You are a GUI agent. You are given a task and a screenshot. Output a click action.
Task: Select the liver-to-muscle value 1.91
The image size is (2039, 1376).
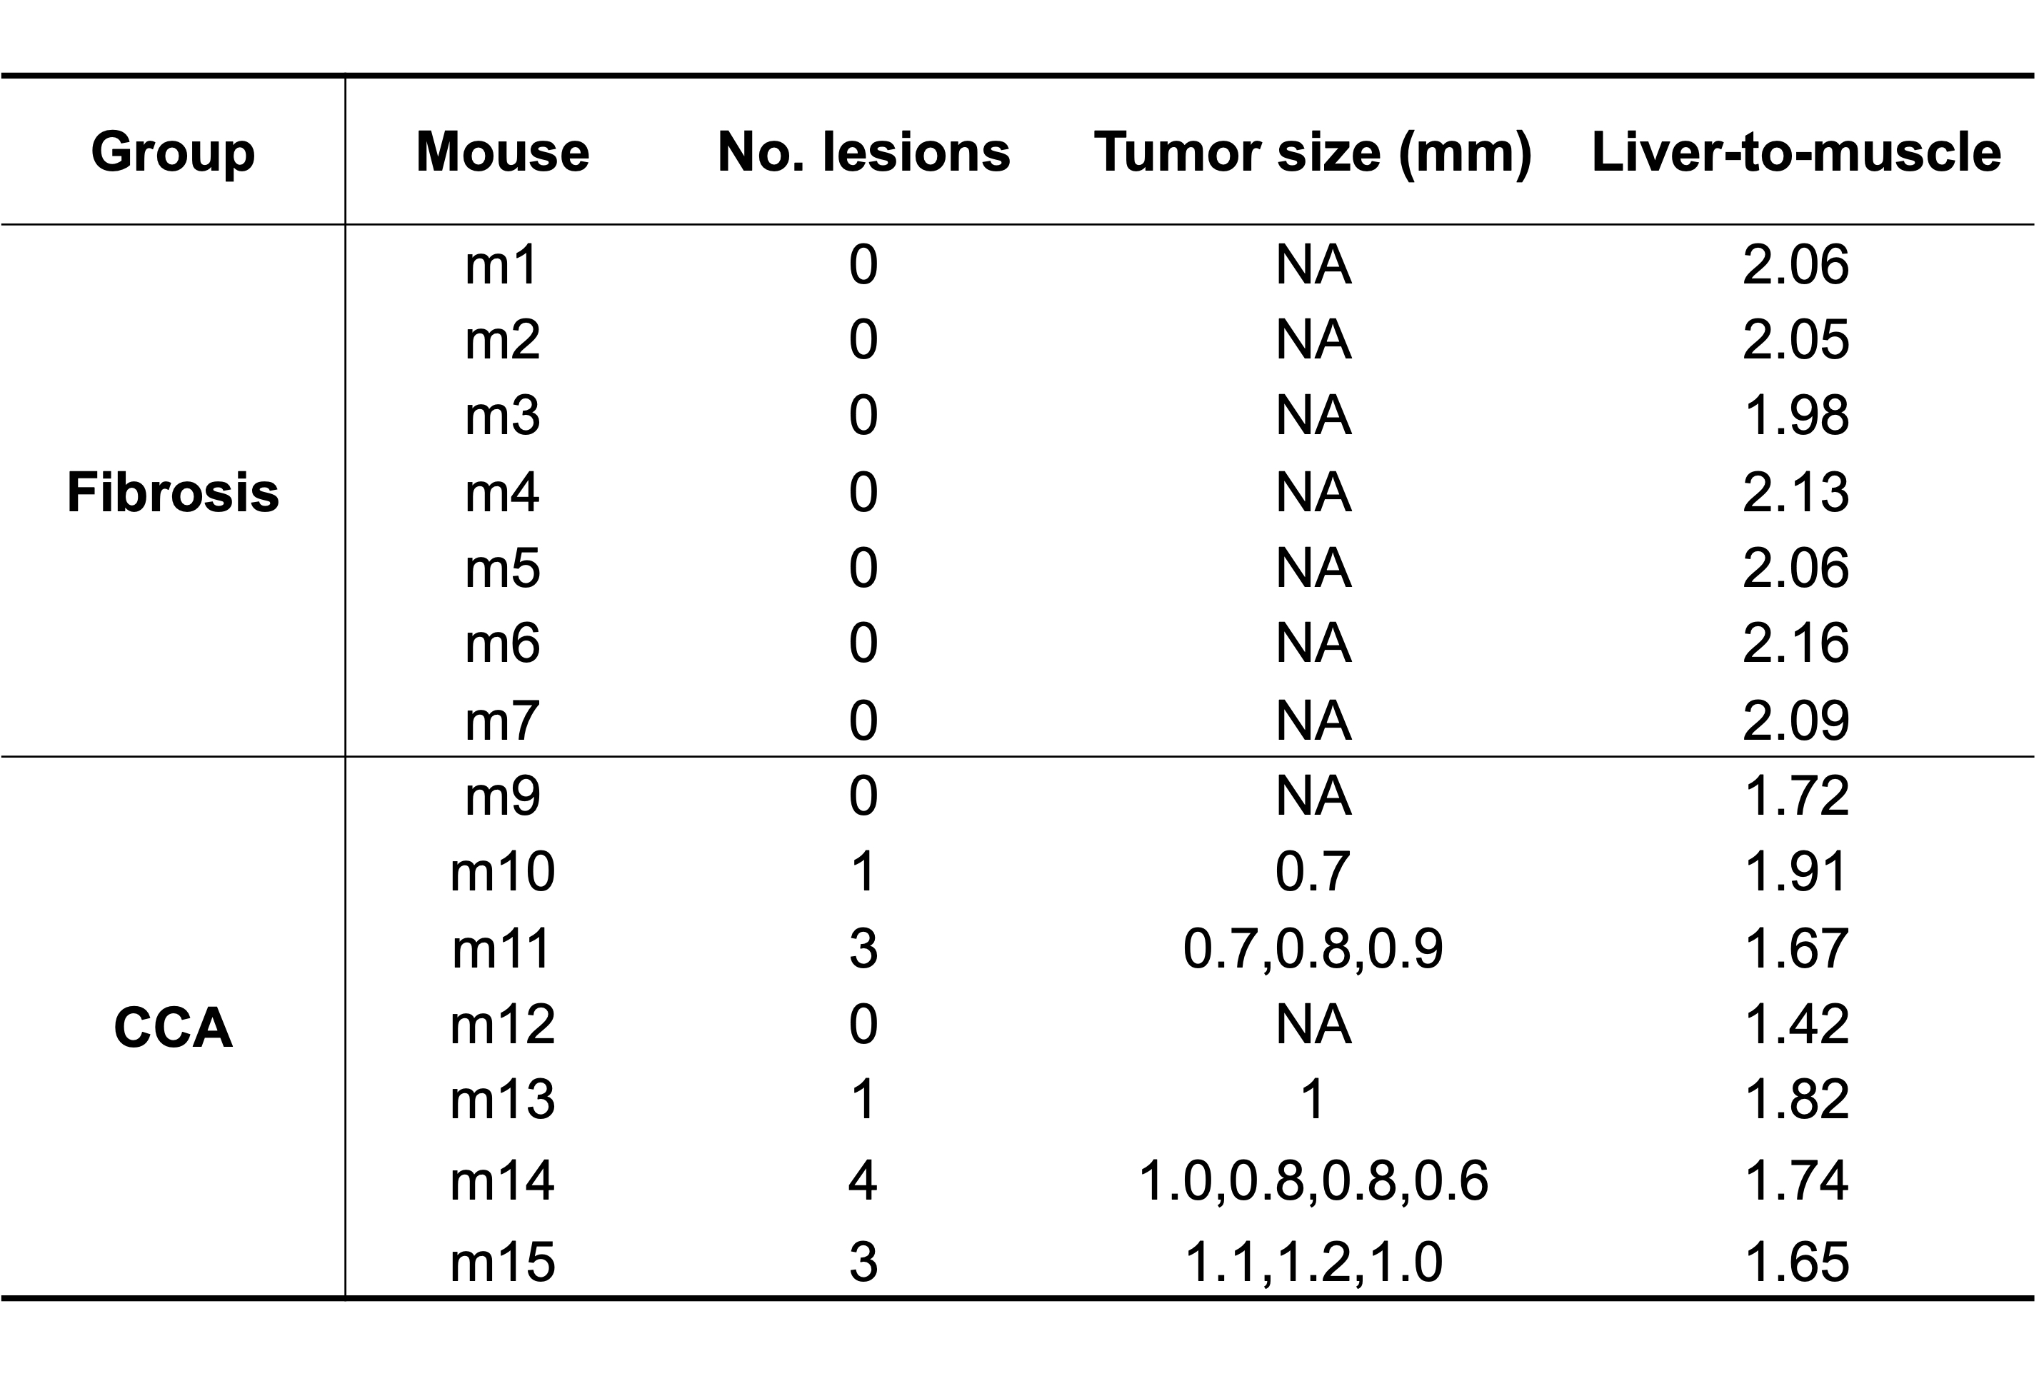point(1796,871)
